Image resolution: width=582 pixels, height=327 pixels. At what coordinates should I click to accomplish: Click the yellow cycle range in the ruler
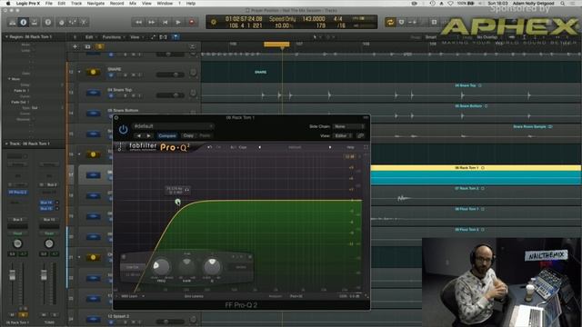coord(276,45)
